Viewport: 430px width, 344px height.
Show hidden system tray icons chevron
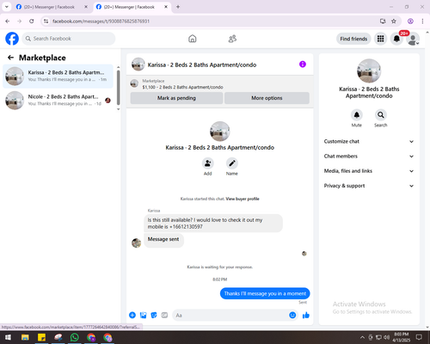coord(362,337)
